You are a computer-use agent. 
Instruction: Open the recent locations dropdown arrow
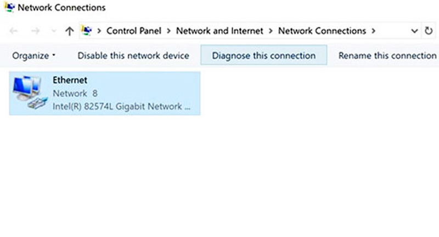click(x=53, y=31)
